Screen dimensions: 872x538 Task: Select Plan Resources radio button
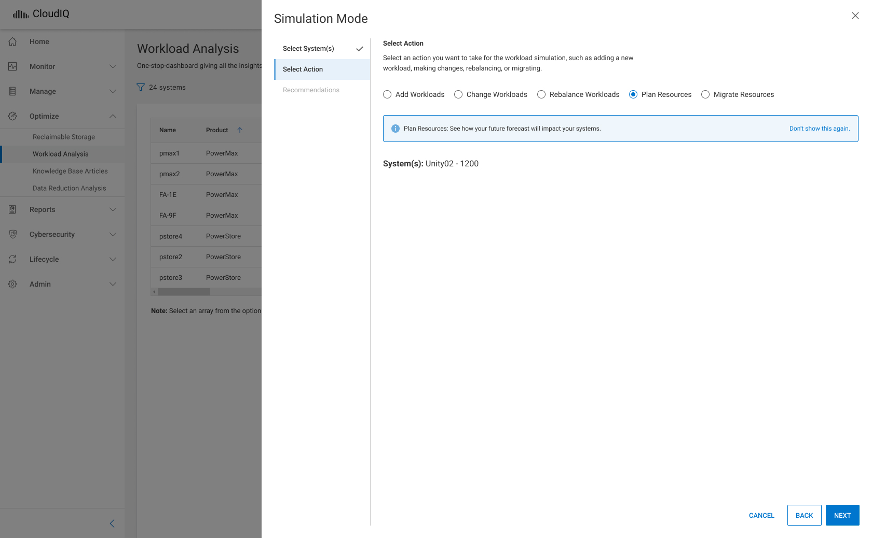click(633, 94)
